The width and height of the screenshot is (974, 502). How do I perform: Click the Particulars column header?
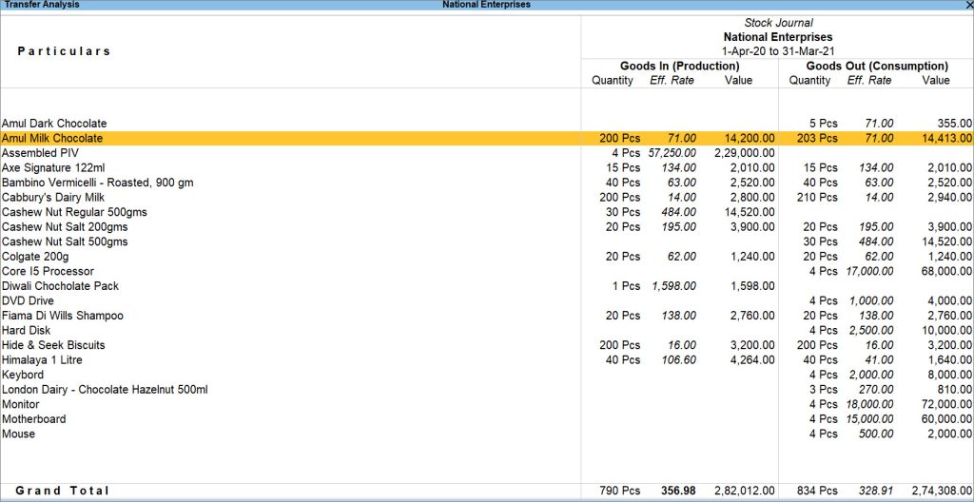tap(64, 51)
